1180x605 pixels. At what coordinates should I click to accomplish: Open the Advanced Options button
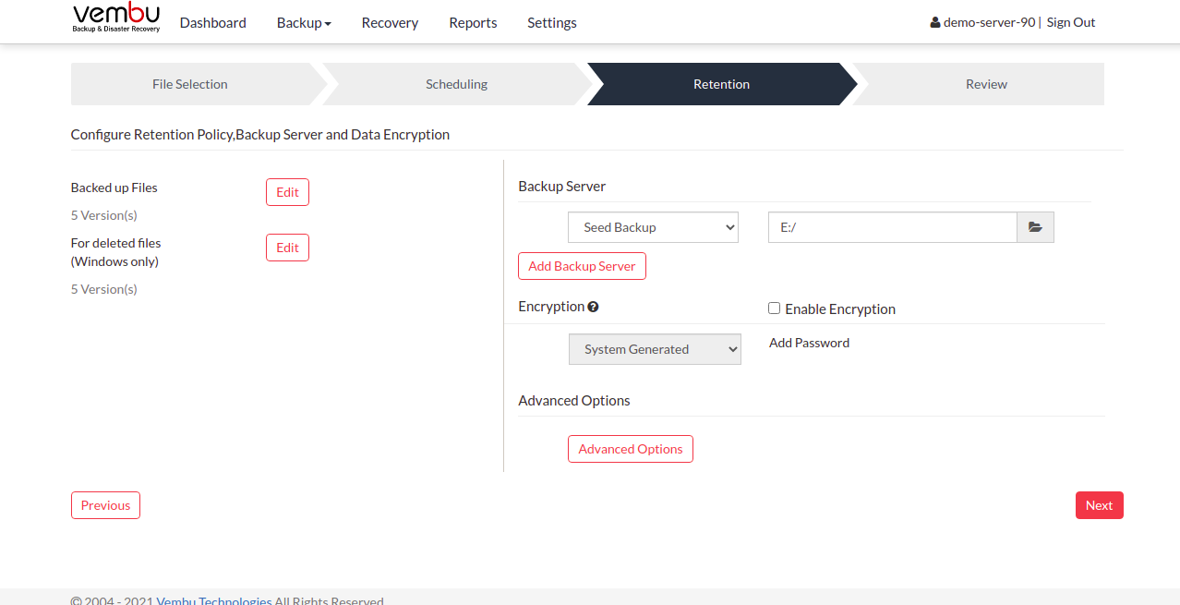coord(631,449)
